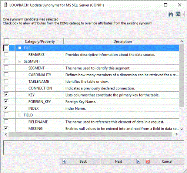Maximize the Update Synonyms window

(166, 5)
